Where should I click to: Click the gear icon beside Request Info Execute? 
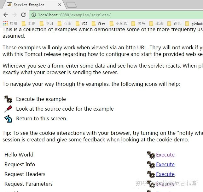151,164
